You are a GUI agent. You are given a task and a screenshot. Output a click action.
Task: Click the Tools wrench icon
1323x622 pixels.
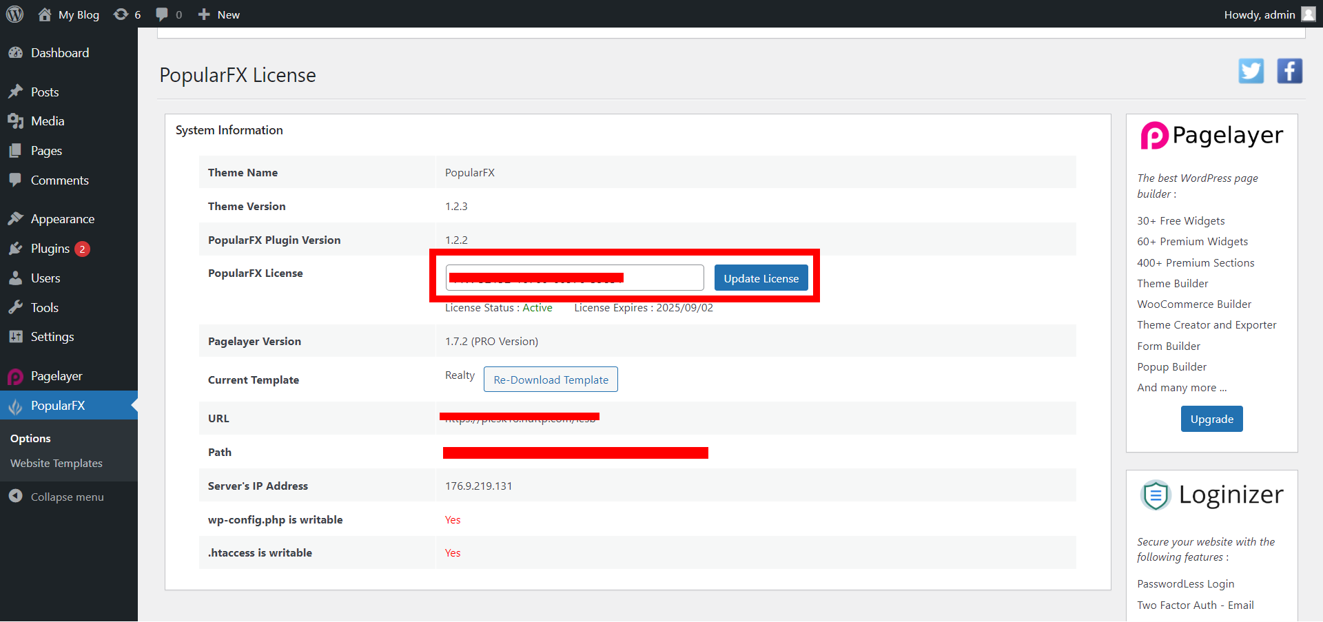(x=15, y=307)
